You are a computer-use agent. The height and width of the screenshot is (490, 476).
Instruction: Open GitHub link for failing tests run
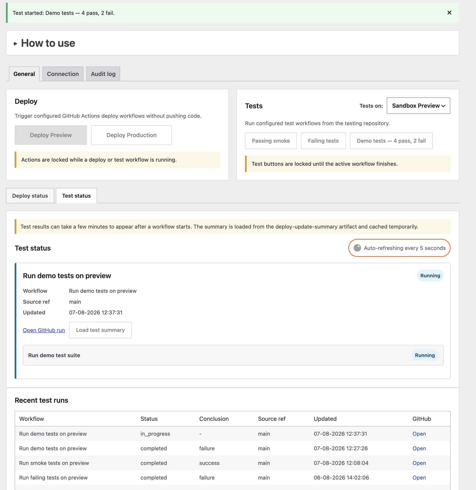pos(419,478)
